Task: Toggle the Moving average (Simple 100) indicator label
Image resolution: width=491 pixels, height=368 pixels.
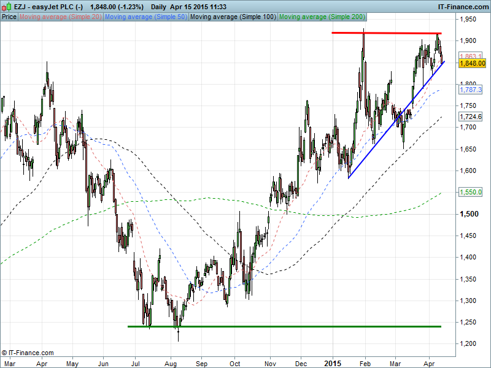Action: click(x=233, y=17)
